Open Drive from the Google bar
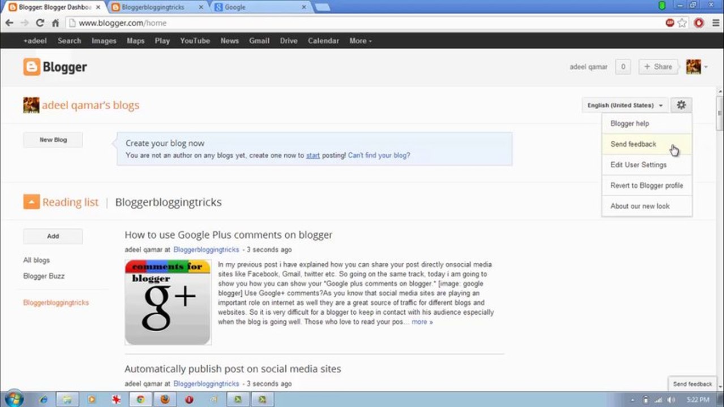 click(289, 41)
